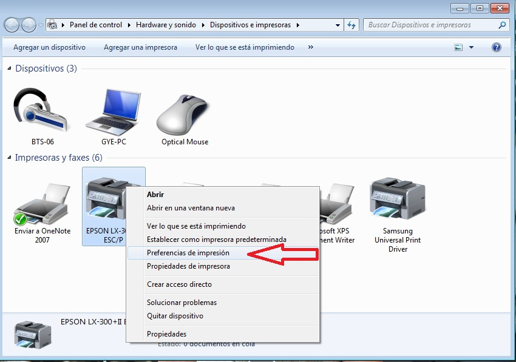
Task: Maximize the window
Action: point(480,8)
